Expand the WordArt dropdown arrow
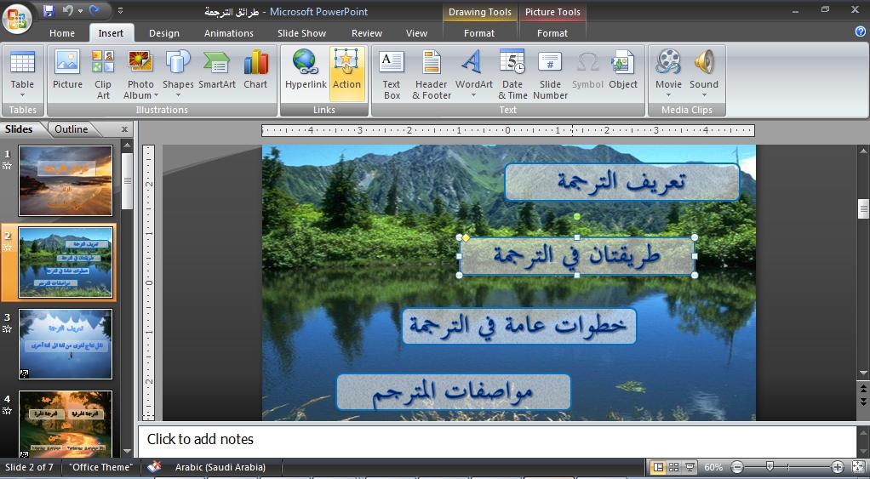The width and height of the screenshot is (870, 479). [x=474, y=95]
